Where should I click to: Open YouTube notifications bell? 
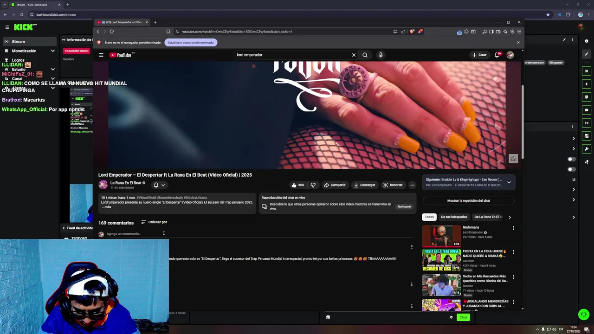pos(497,55)
